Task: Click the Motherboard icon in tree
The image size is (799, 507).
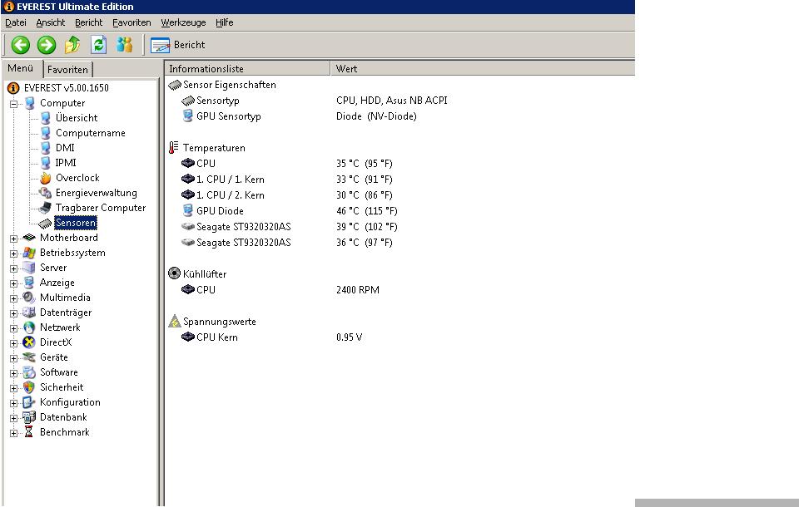Action: 29,237
